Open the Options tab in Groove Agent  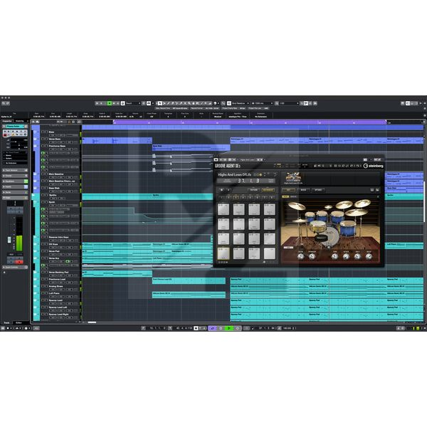click(318, 190)
